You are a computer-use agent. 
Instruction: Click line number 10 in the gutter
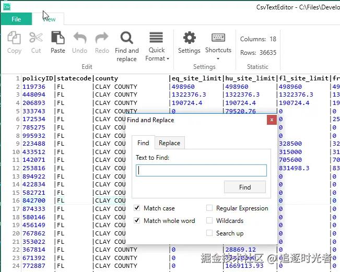click(x=16, y=152)
